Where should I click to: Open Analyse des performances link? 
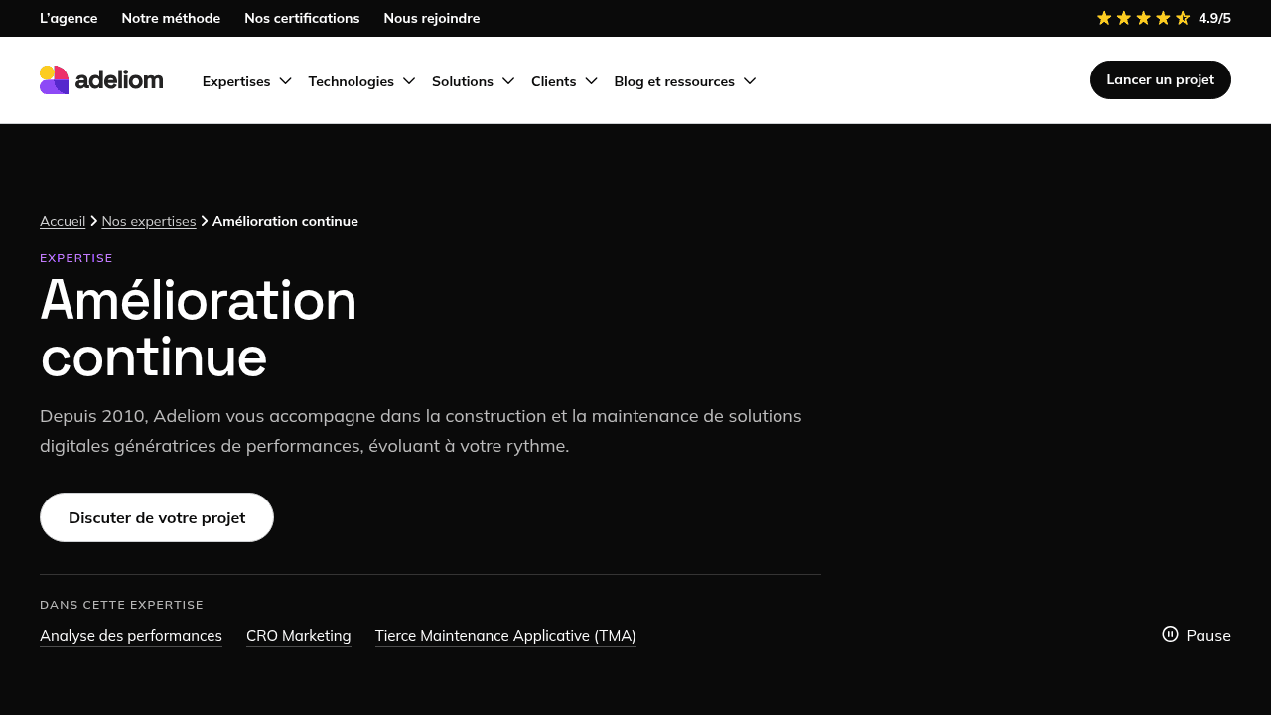[131, 636]
